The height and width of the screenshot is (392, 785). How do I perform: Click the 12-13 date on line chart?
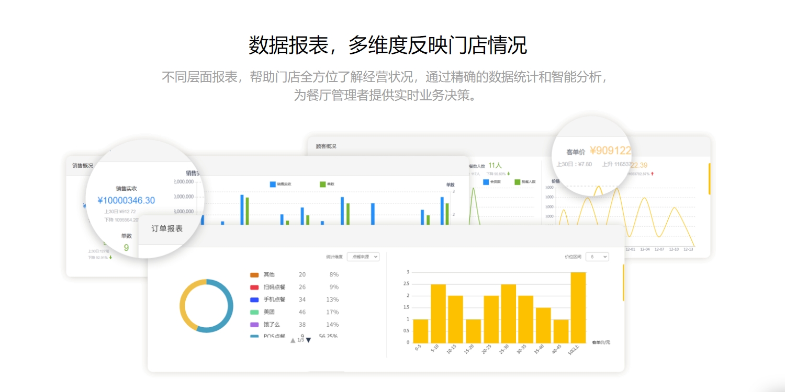688,249
